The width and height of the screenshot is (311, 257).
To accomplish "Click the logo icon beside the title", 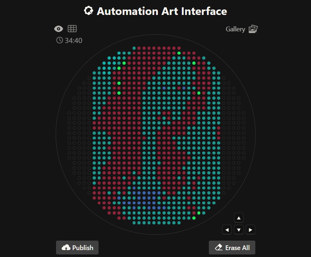I will pyautogui.click(x=88, y=11).
